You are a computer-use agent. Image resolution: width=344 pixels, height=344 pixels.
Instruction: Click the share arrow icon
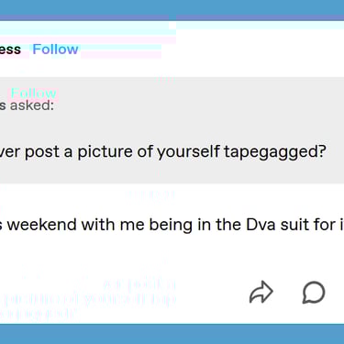pyautogui.click(x=261, y=293)
